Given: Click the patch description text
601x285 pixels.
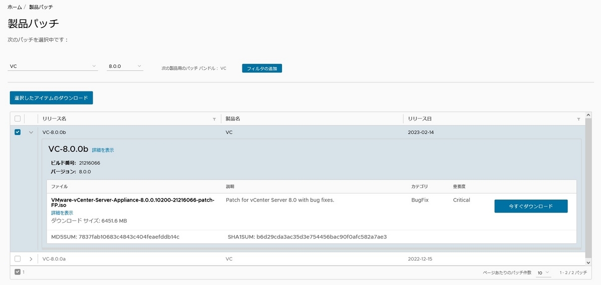Looking at the screenshot, I should pos(280,200).
